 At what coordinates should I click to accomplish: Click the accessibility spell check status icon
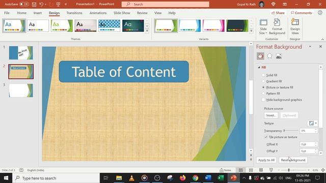coord(21,170)
